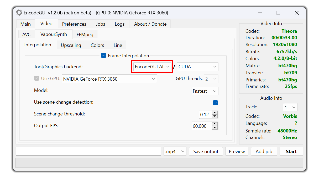Switch to the Upscaling tab
The height and width of the screenshot is (178, 319).
(x=71, y=45)
